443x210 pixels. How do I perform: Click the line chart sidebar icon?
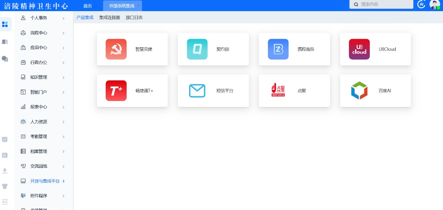click(5, 139)
